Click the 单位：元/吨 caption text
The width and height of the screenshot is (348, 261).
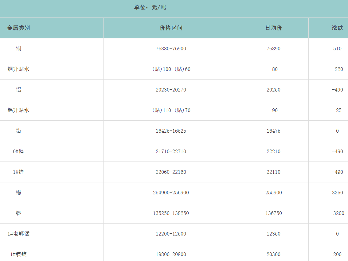click(150, 7)
